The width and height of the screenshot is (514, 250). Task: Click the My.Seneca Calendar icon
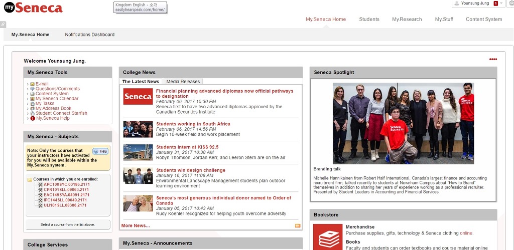click(x=33, y=99)
